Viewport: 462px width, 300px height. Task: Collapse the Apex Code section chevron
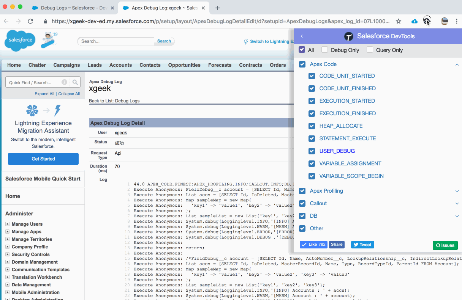[x=457, y=64]
